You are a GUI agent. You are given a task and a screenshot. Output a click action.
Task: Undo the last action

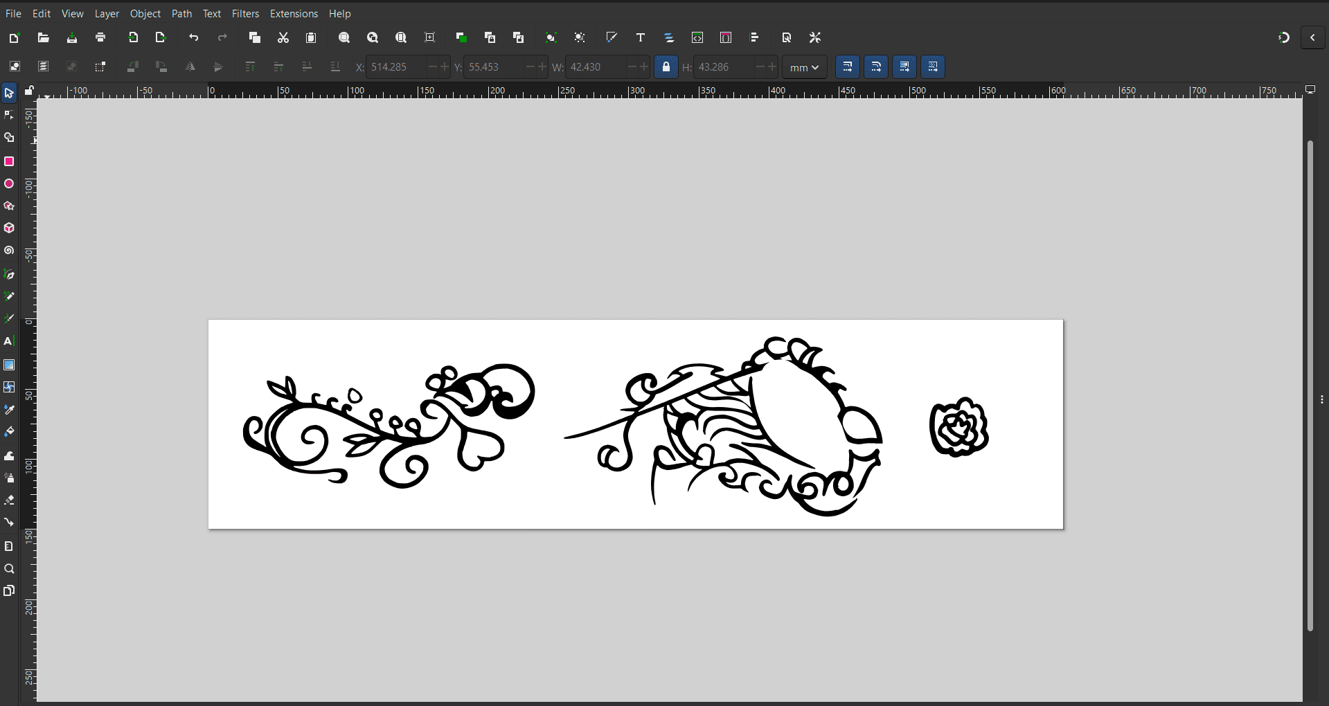(195, 37)
